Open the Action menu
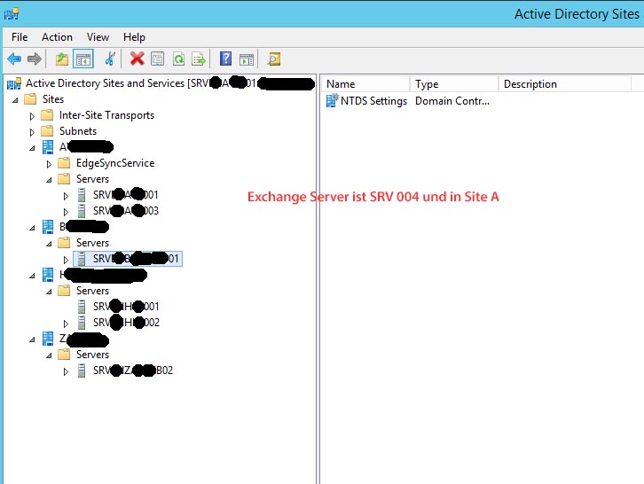 57,37
